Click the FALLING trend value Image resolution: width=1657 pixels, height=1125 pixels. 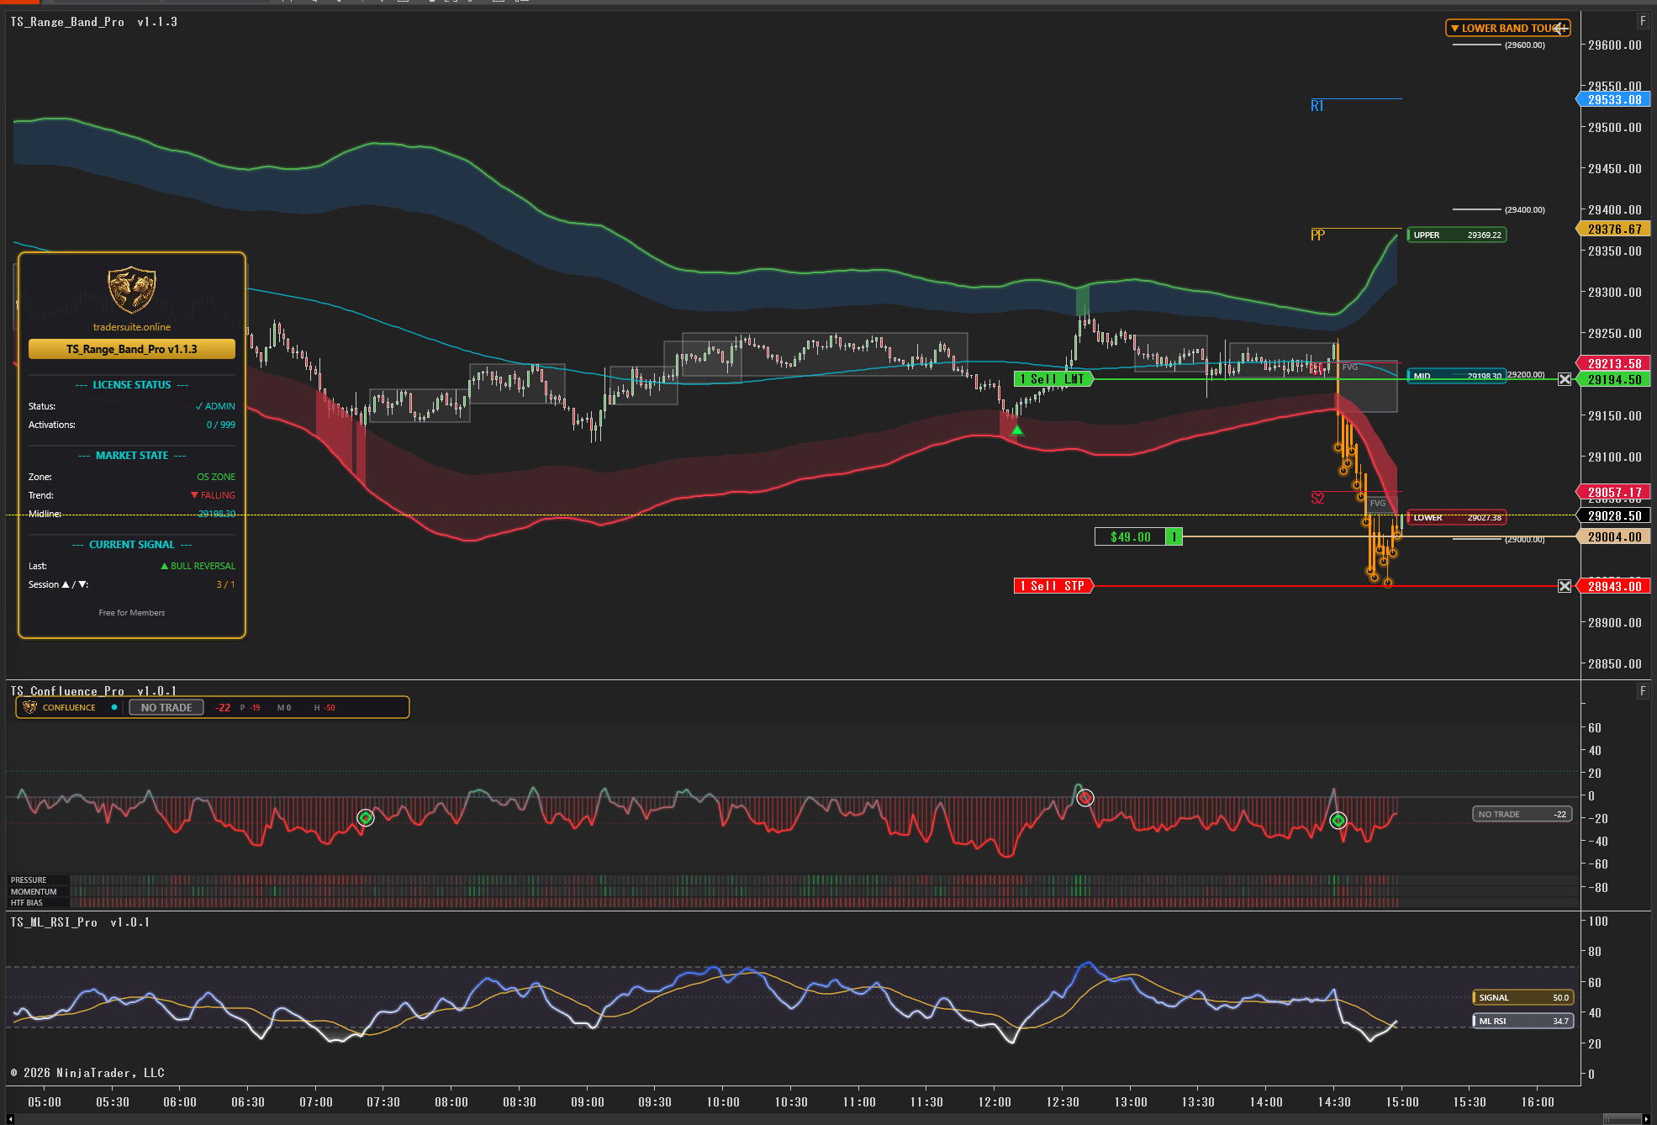click(213, 495)
